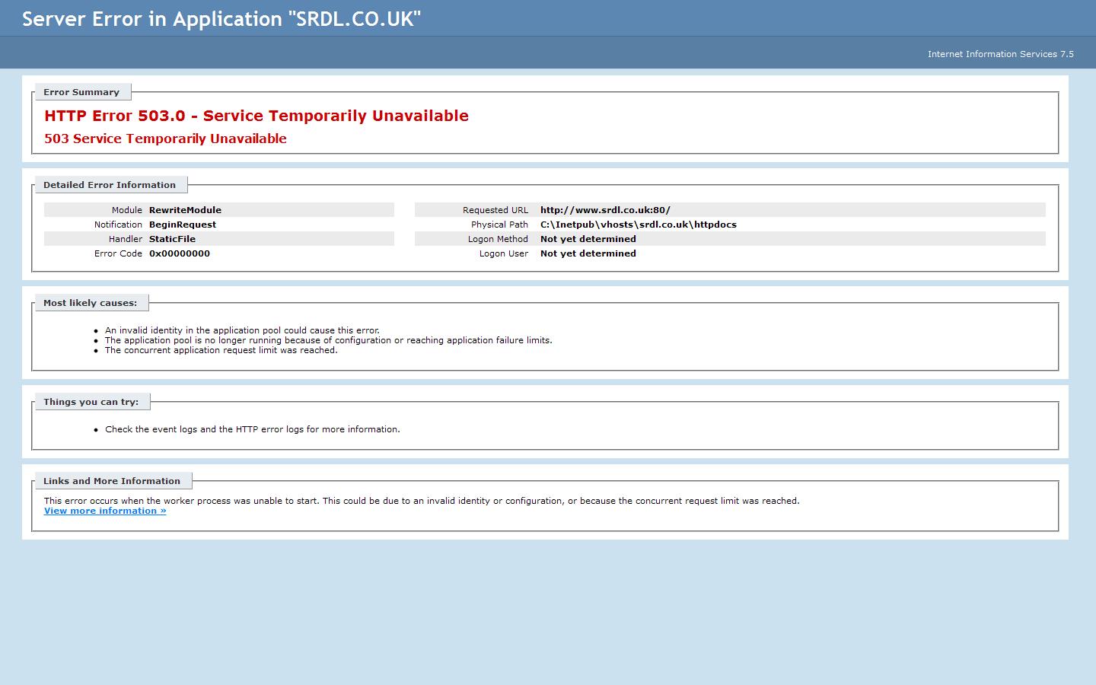Click the "Requested URL" field label
Screen dimensions: 1096x685
click(x=495, y=210)
